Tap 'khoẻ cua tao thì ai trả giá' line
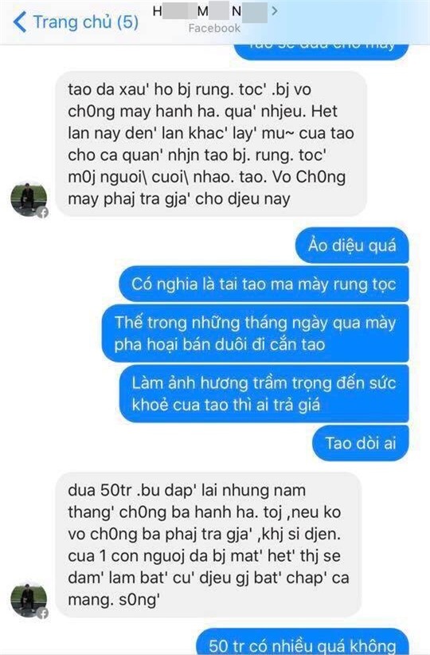Screen dimensions: 430x655 pos(226,405)
